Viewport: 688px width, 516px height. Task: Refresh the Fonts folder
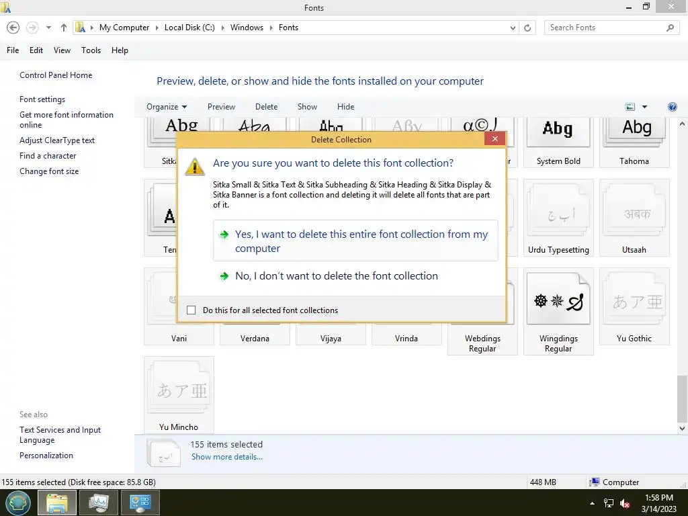[527, 28]
